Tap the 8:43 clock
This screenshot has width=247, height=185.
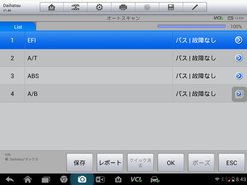click(241, 179)
